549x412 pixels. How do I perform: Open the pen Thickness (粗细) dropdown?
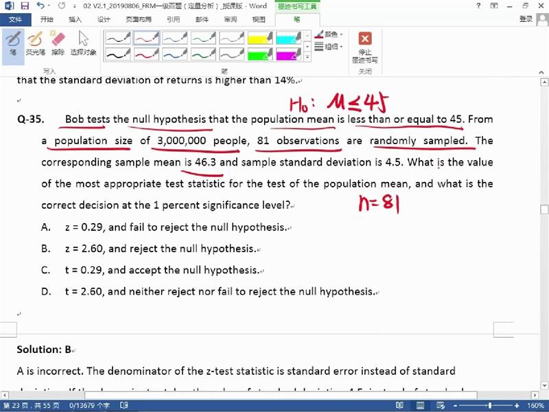334,47
